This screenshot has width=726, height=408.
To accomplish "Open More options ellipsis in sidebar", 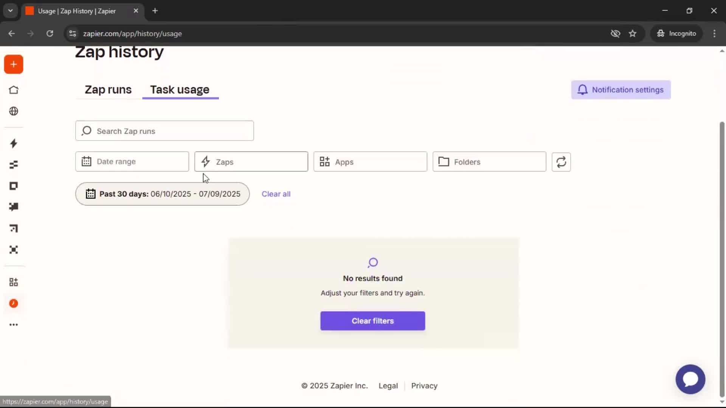I will (14, 325).
